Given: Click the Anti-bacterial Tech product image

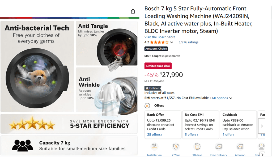Looking at the screenshot, I should (37, 66).
